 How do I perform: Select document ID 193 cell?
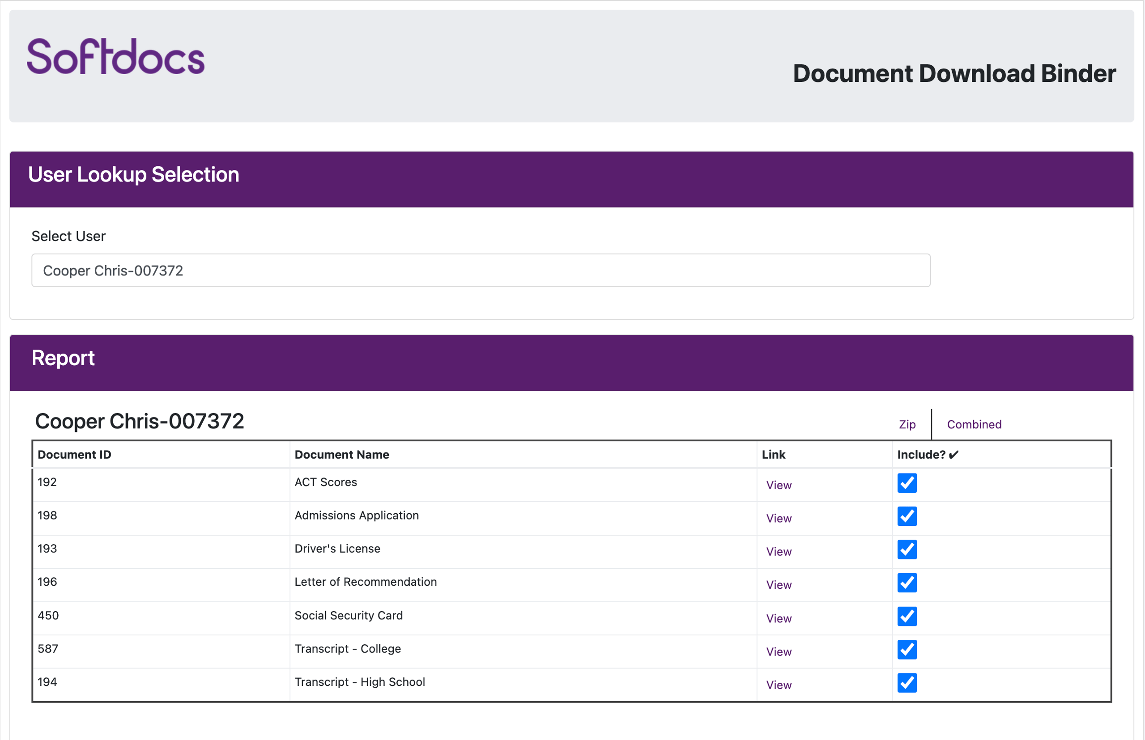click(x=161, y=552)
